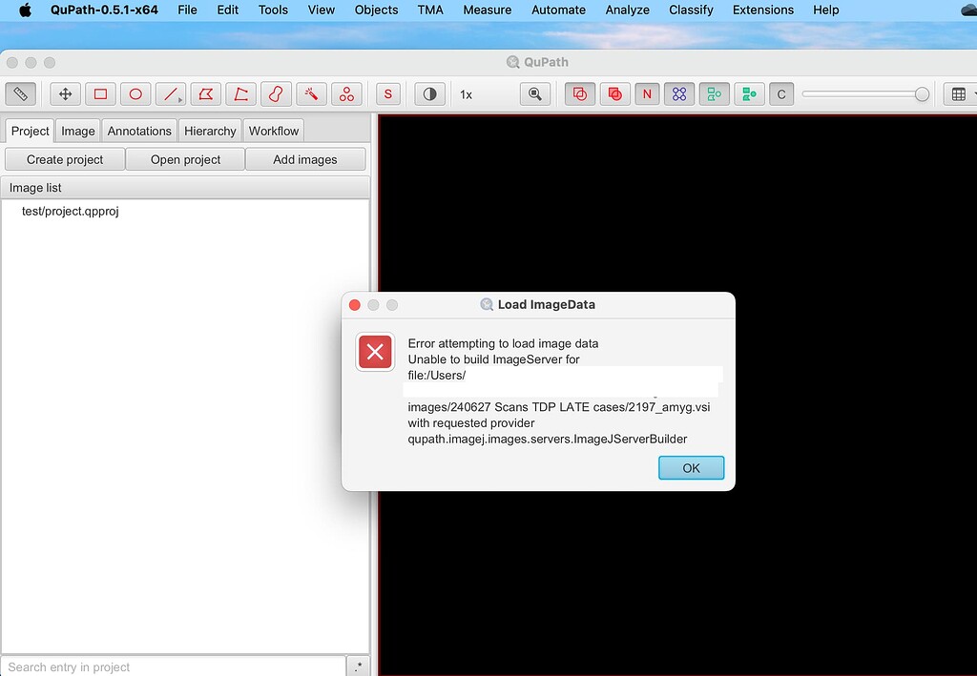Click the Add images button

coord(305,159)
